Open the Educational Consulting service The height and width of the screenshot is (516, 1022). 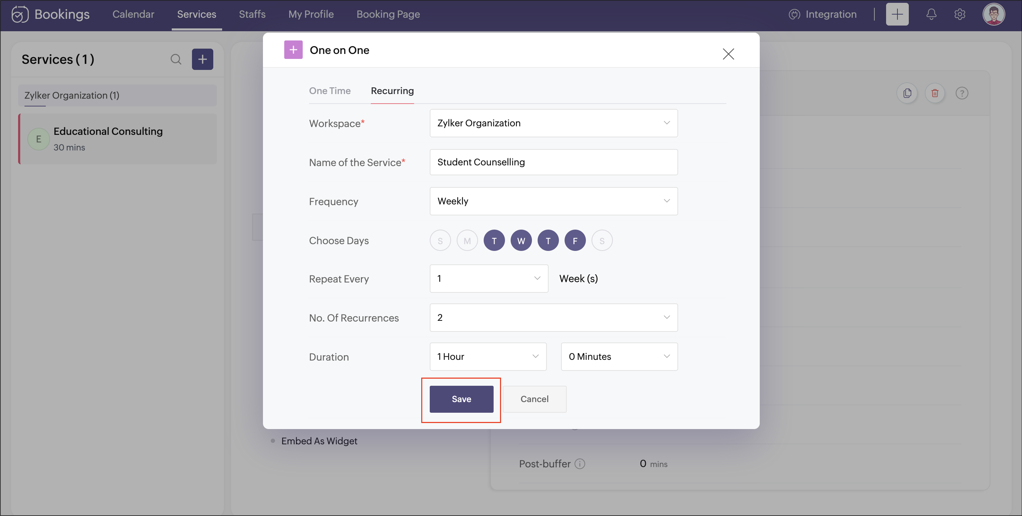[x=118, y=139]
